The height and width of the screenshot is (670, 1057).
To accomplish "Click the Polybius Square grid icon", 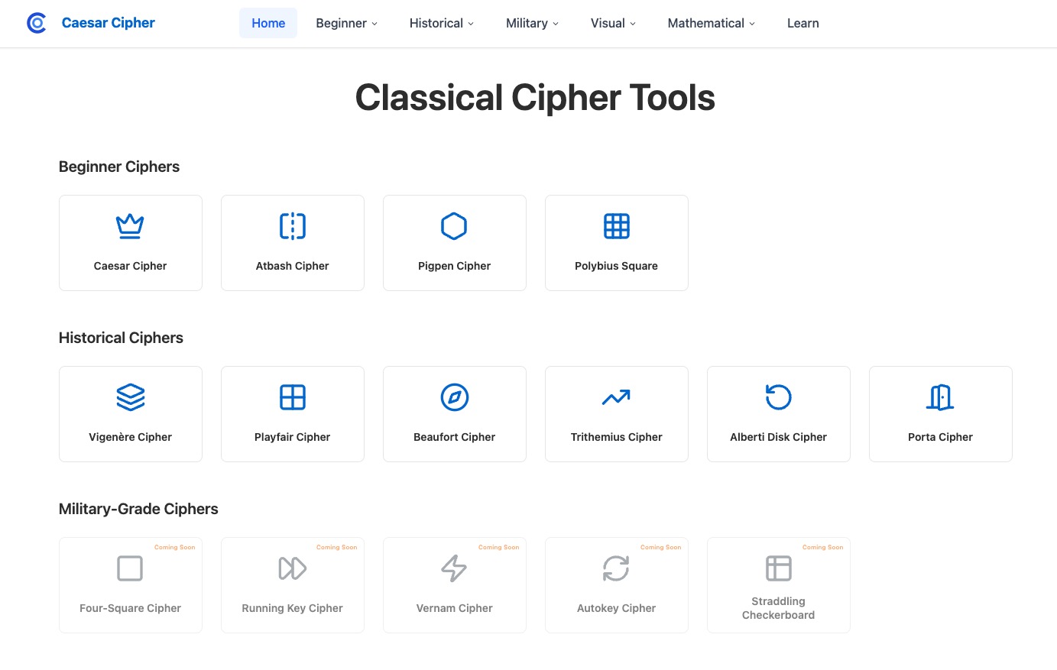I will (x=616, y=226).
